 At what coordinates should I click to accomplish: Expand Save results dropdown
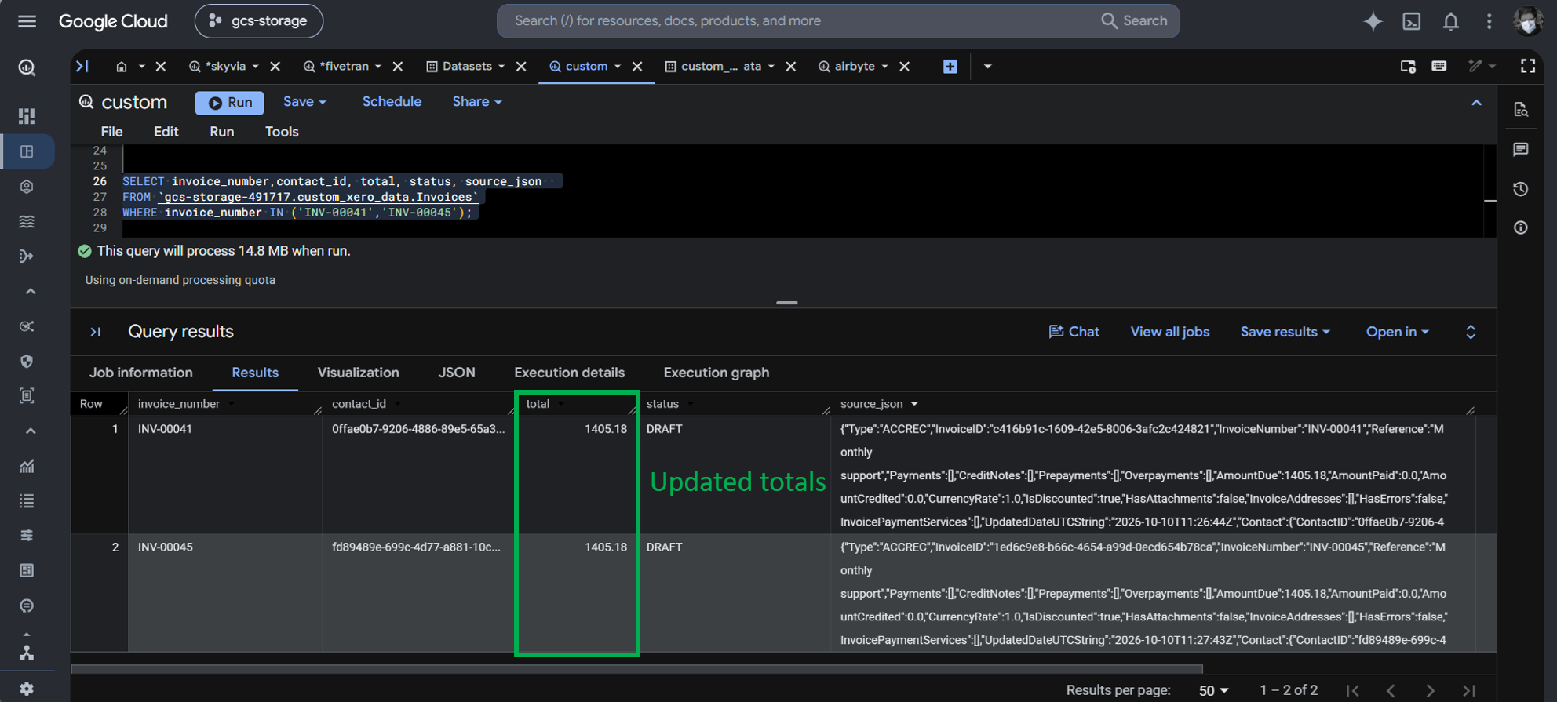(1285, 332)
